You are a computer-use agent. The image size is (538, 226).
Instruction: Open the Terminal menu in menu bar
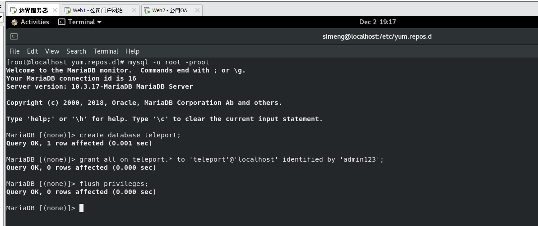click(106, 51)
